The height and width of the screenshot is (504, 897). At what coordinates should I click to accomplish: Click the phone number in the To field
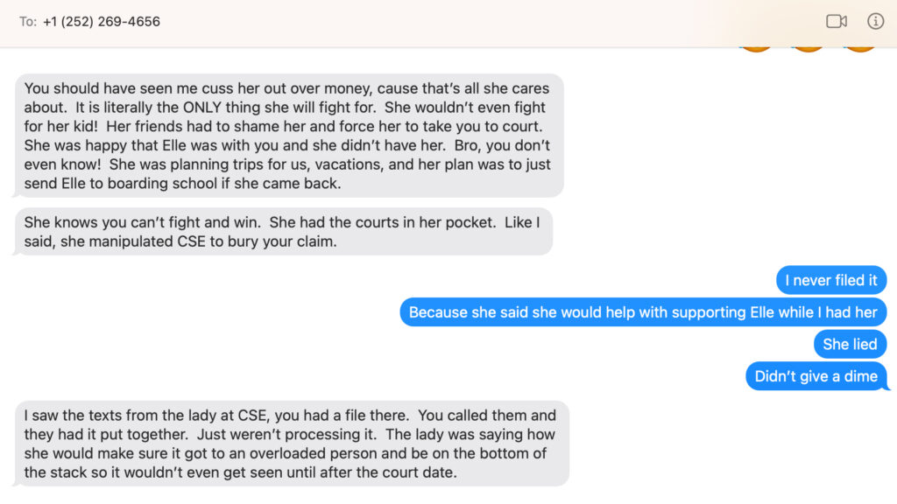point(102,21)
